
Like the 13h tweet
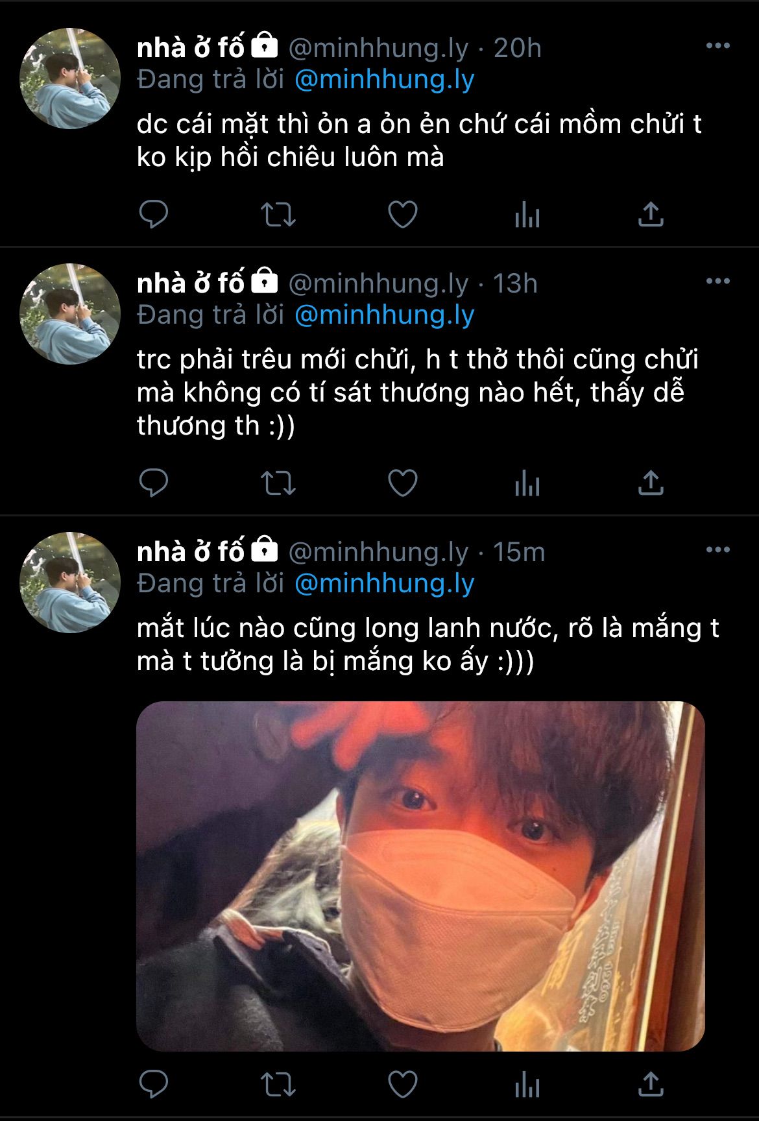[402, 483]
